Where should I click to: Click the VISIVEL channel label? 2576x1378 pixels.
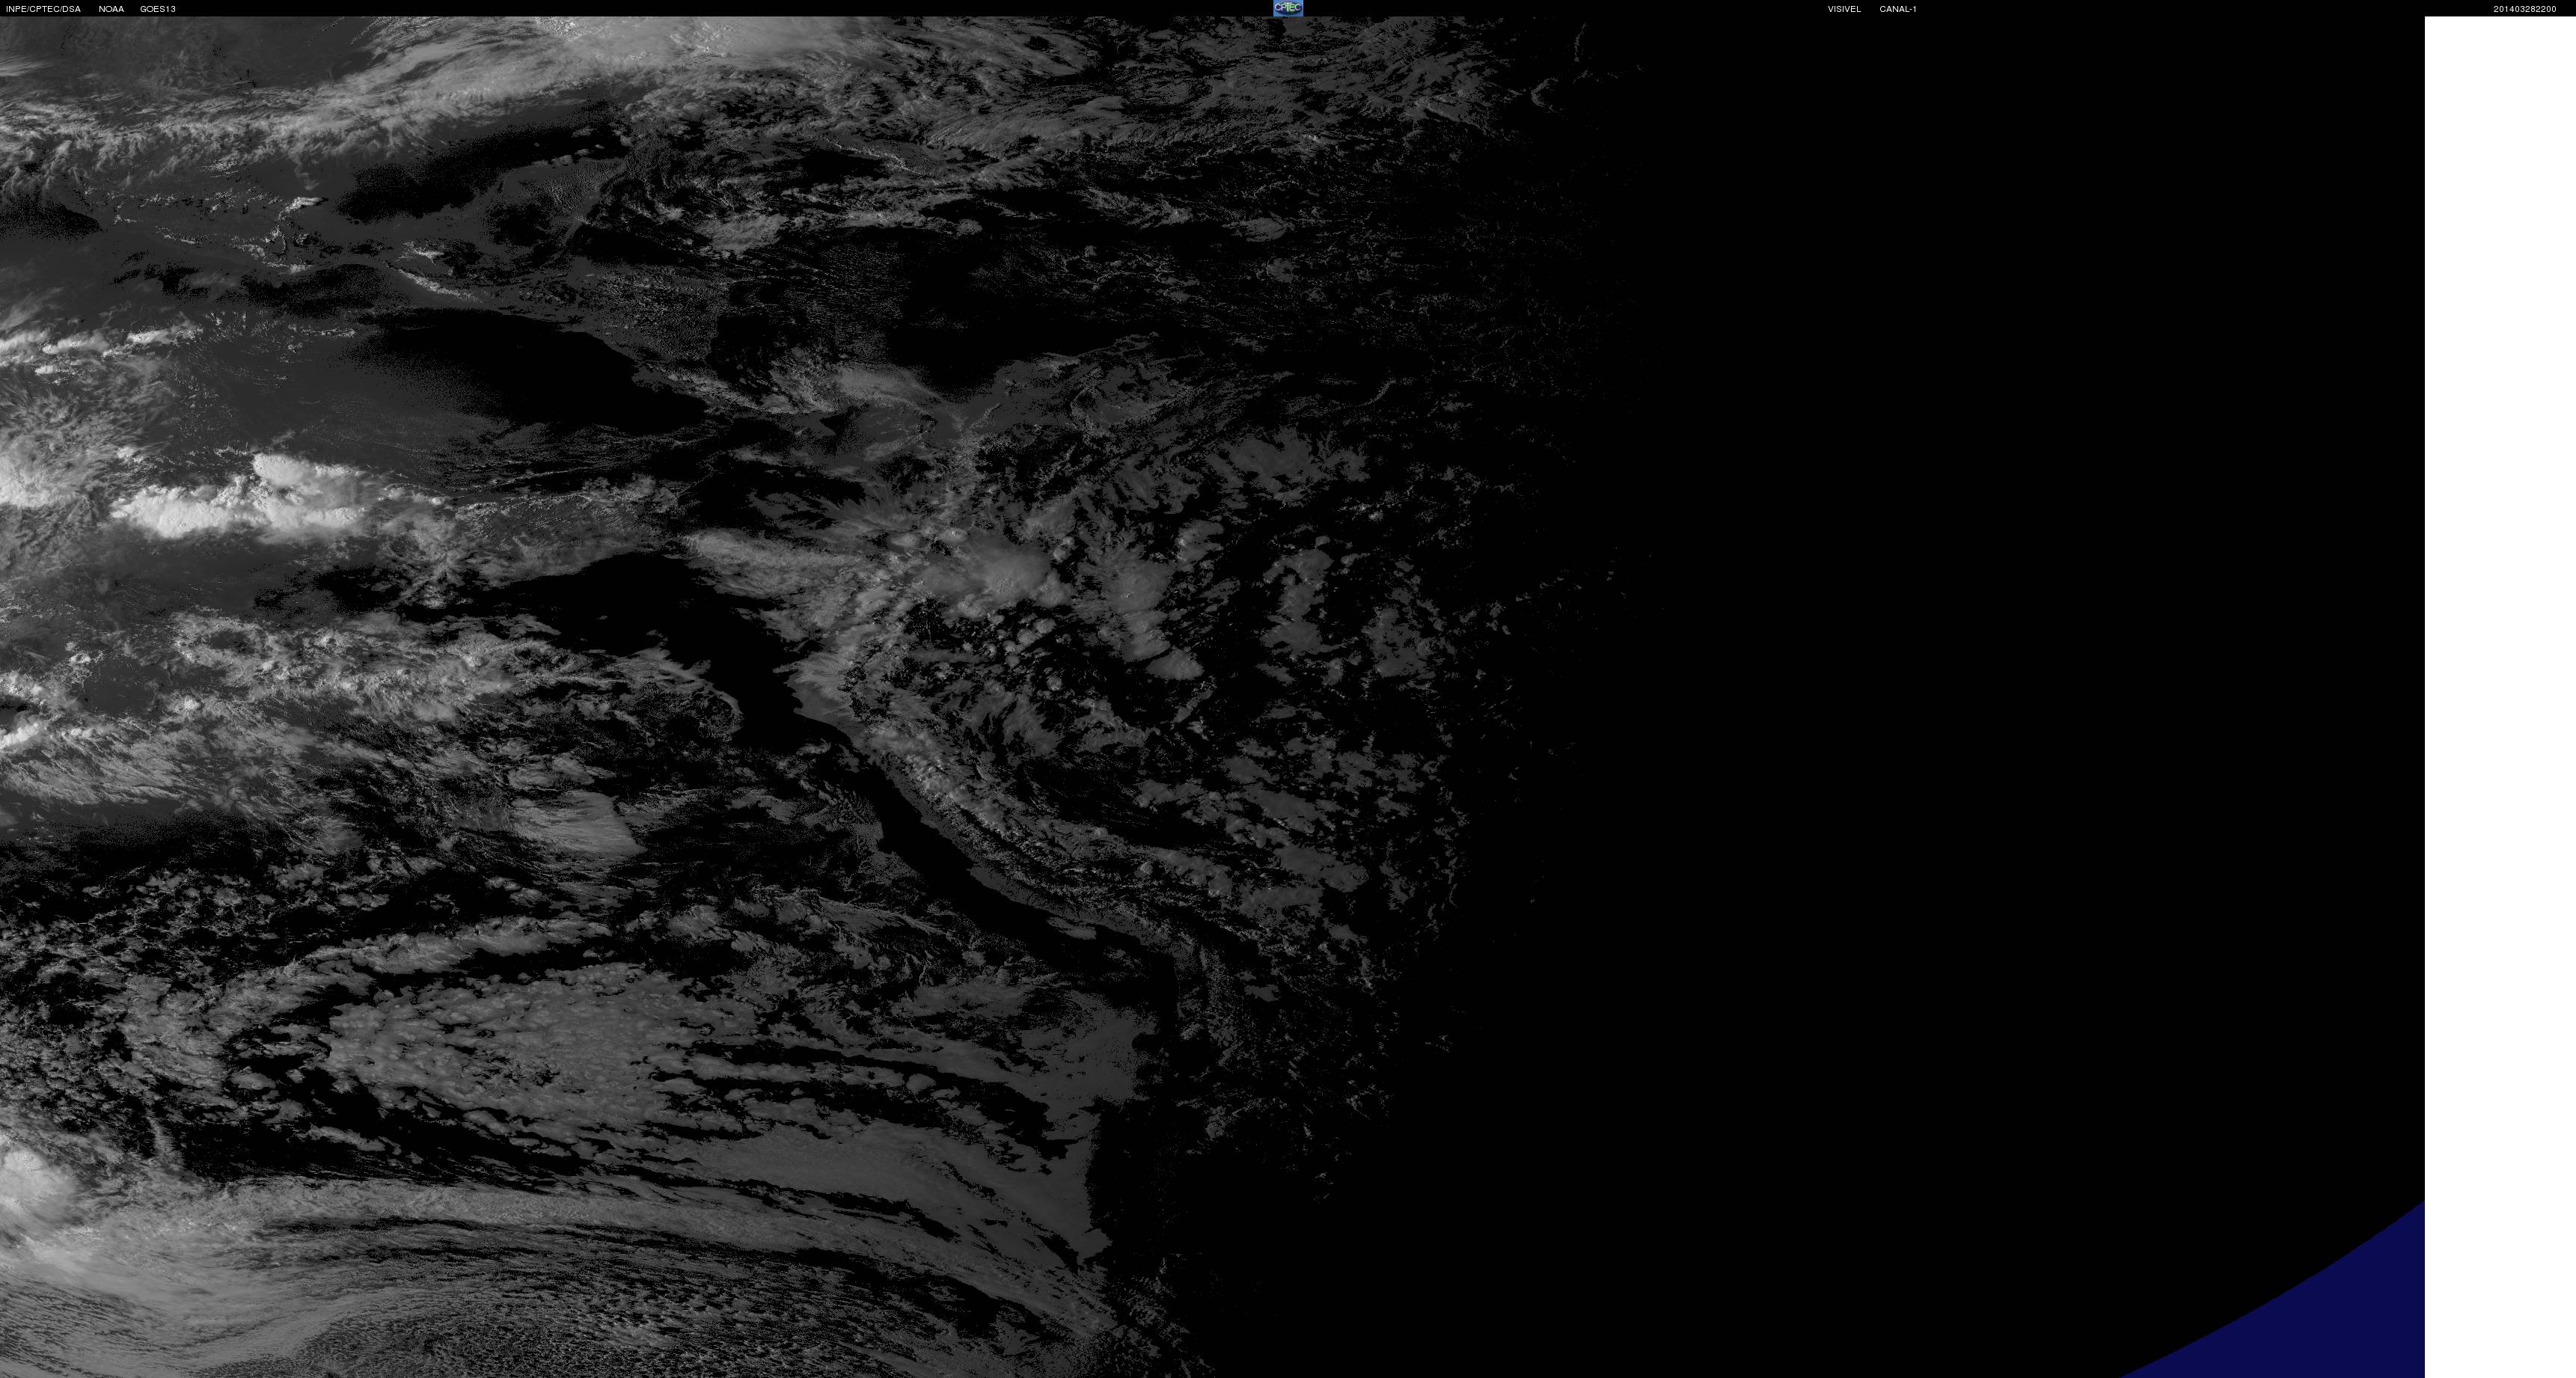[x=1844, y=9]
